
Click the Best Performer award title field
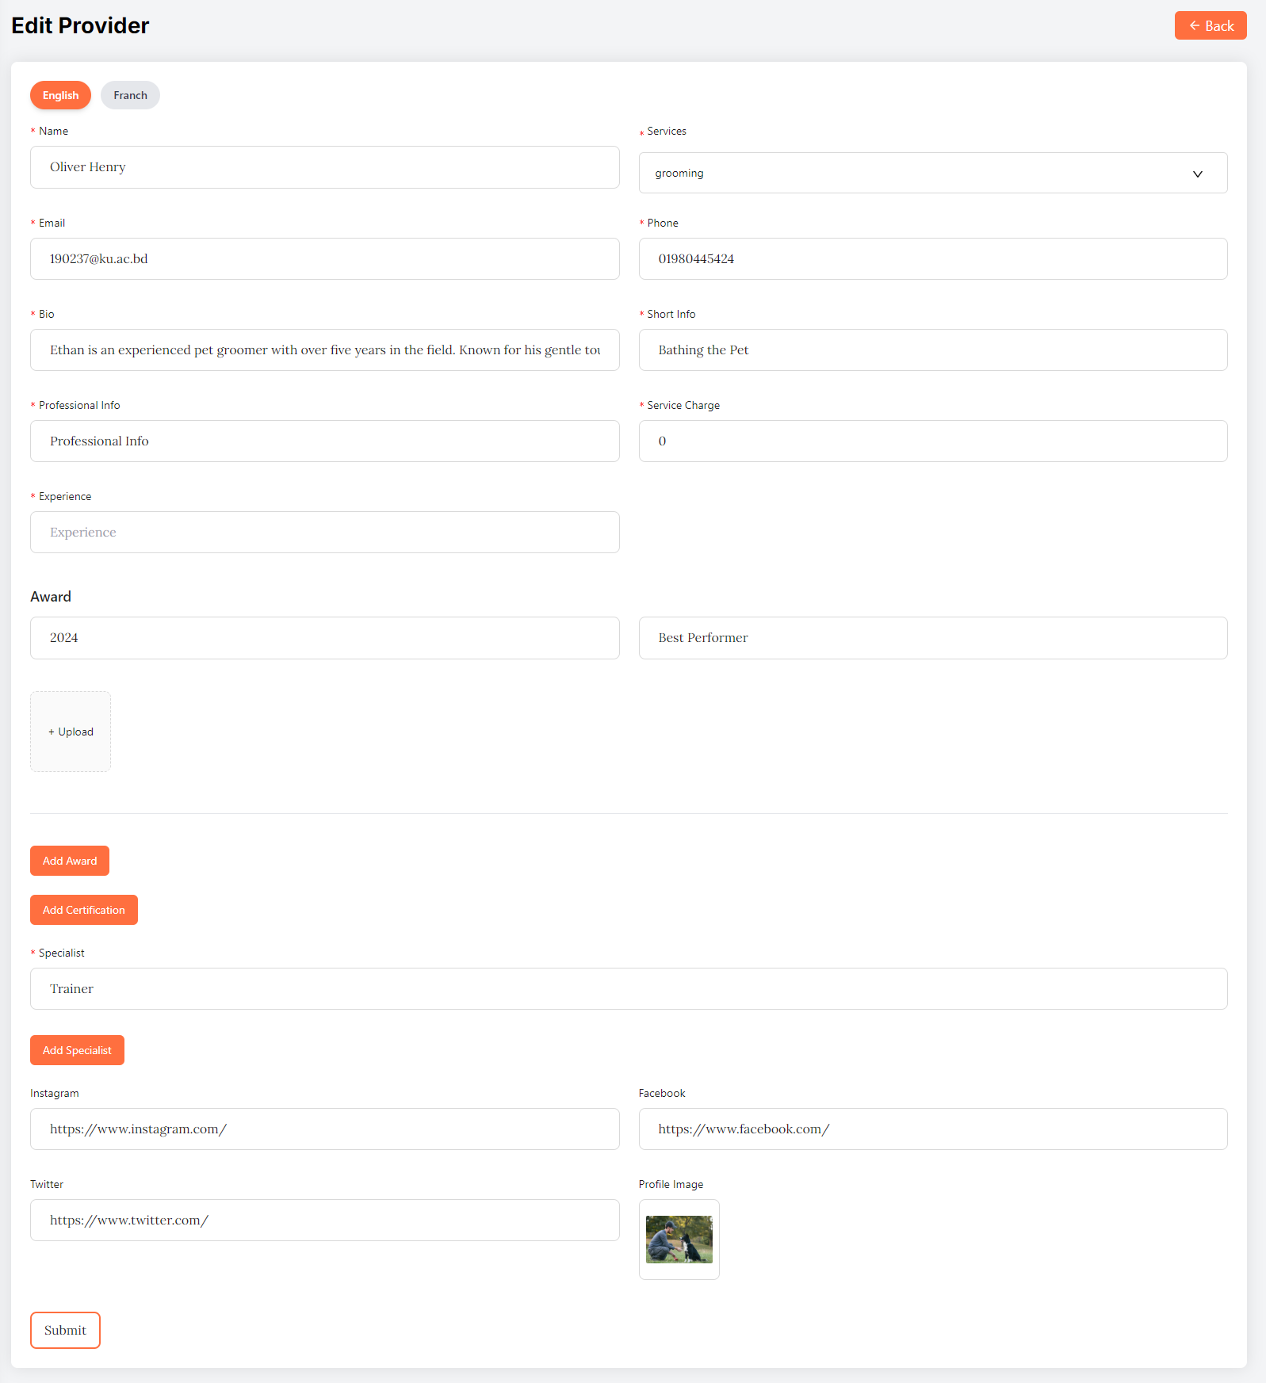click(932, 638)
